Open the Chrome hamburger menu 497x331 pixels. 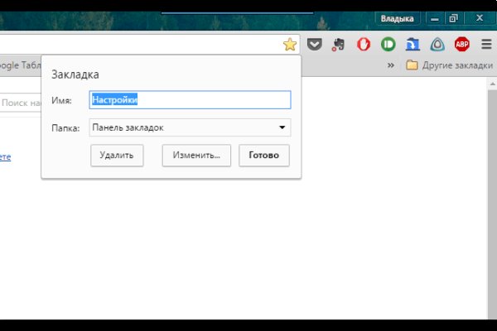click(485, 45)
